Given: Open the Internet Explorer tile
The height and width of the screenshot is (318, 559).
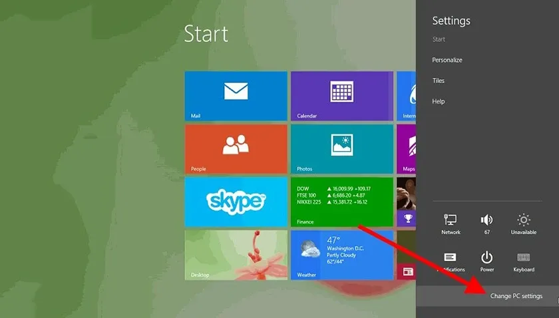Looking at the screenshot, I should point(406,96).
